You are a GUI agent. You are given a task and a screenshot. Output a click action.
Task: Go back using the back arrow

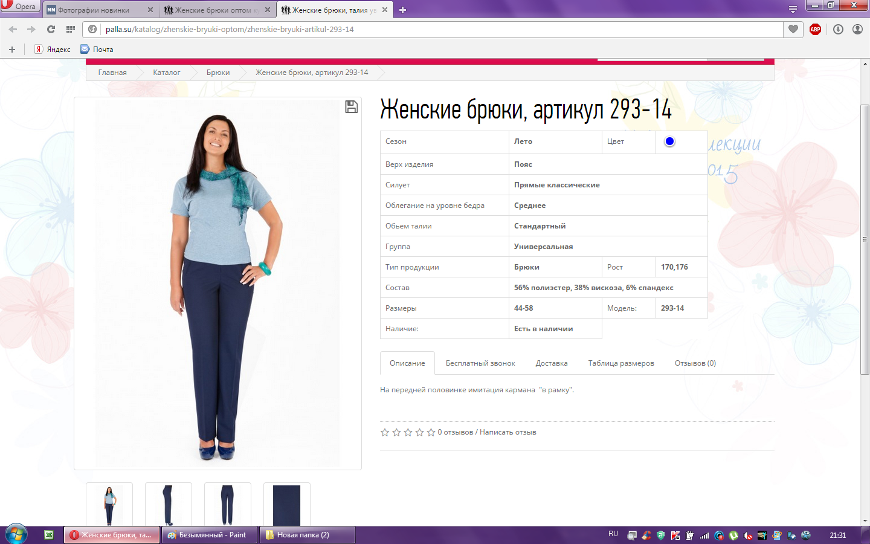tap(13, 29)
